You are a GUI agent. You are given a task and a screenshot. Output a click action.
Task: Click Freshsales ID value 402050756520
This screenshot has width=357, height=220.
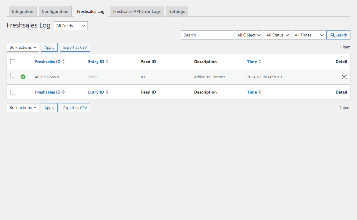tap(48, 77)
